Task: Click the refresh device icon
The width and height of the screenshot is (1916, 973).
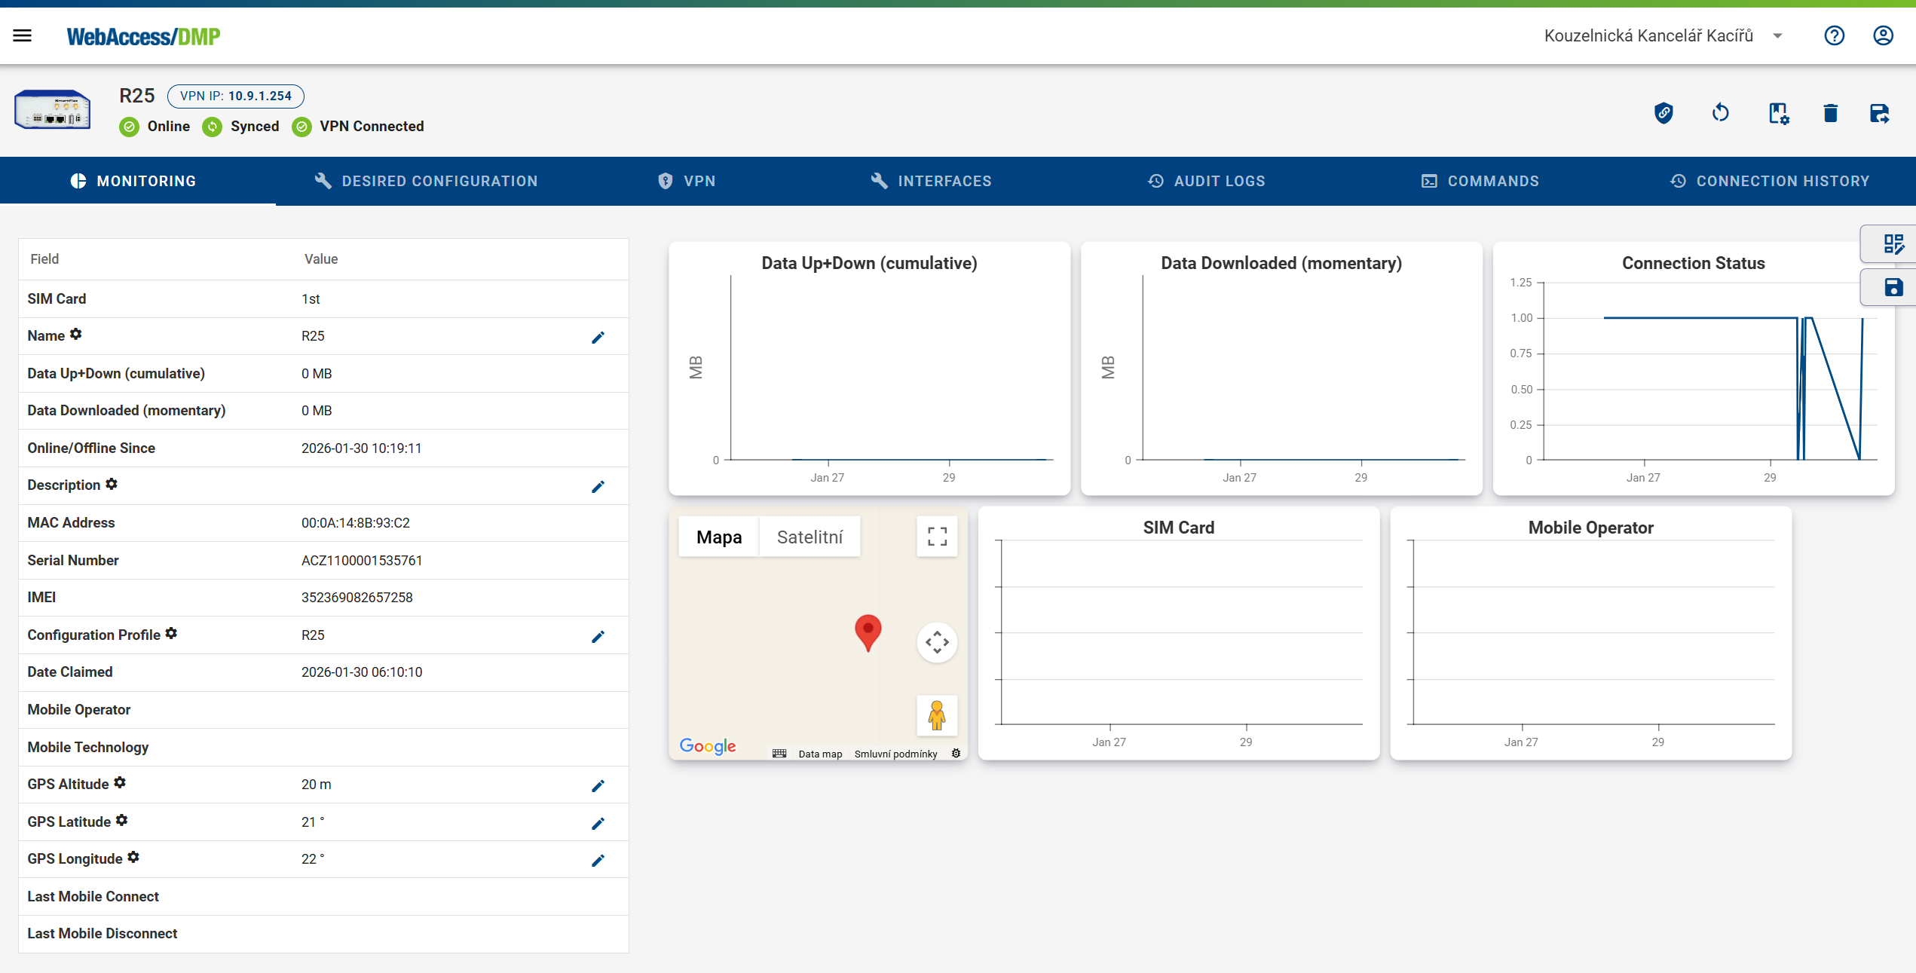Action: tap(1721, 113)
